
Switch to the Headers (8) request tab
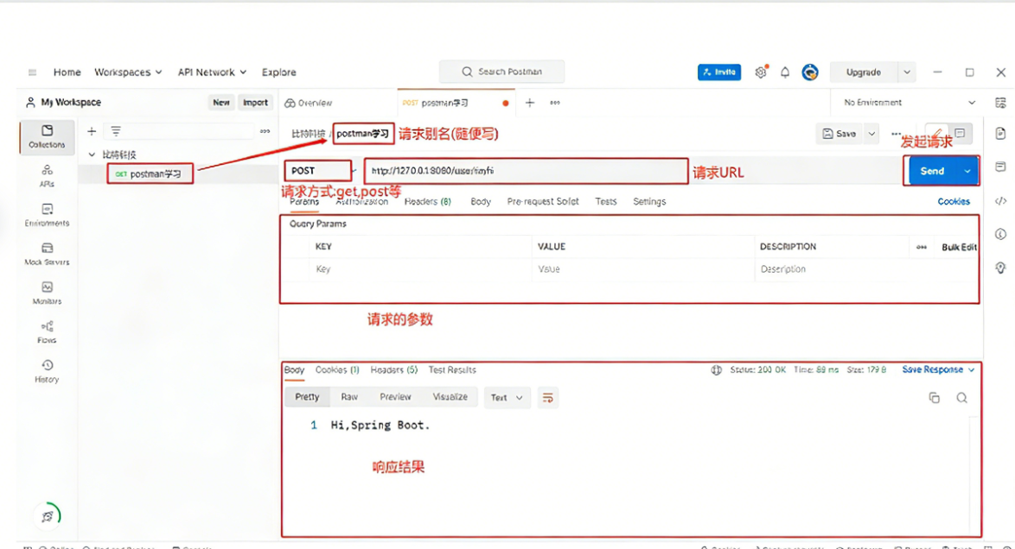(x=427, y=202)
